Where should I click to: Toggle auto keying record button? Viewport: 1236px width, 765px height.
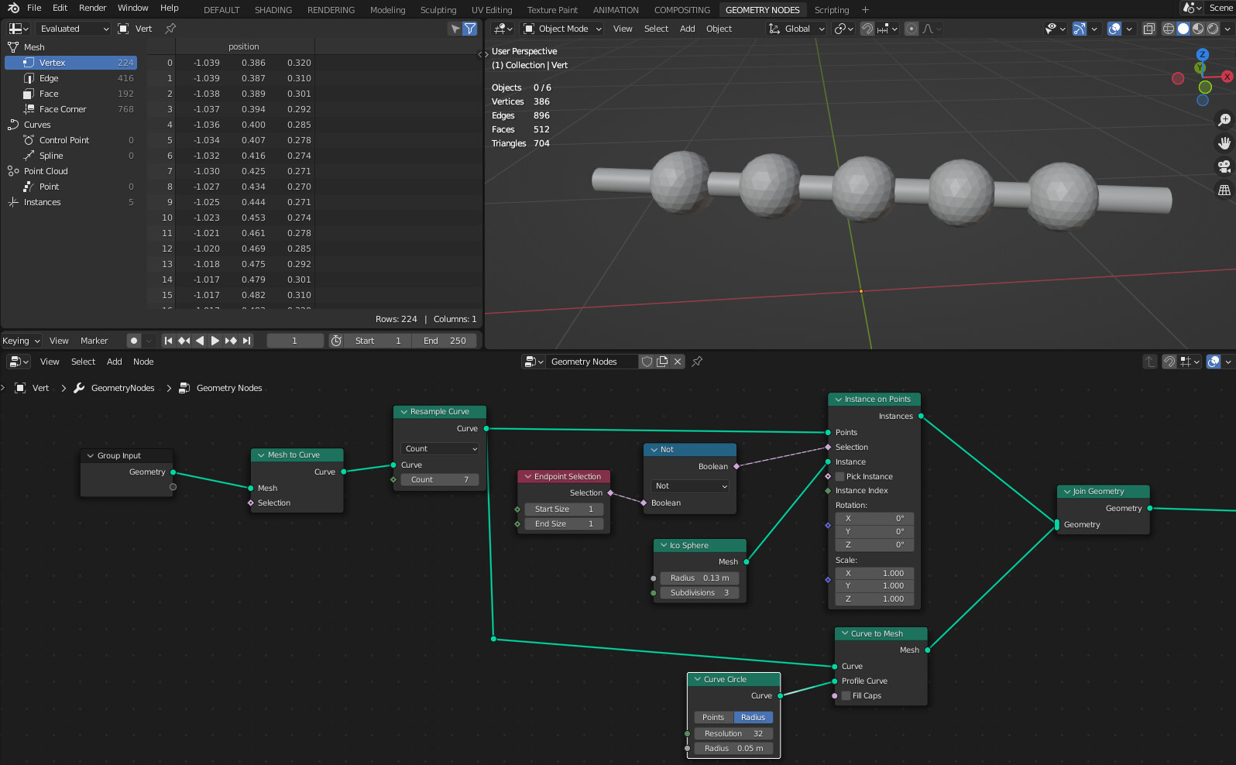coord(134,341)
